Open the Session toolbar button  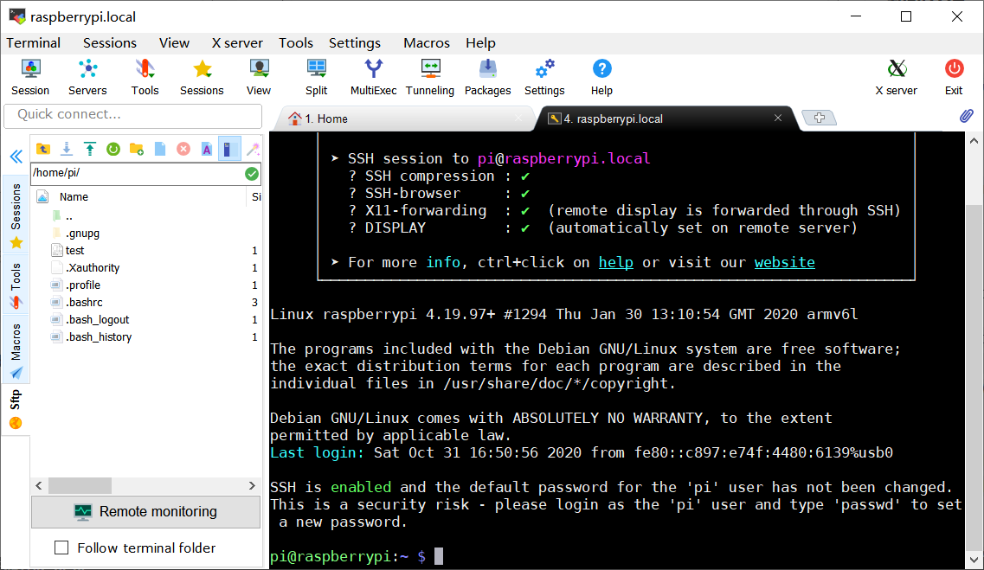(x=30, y=77)
